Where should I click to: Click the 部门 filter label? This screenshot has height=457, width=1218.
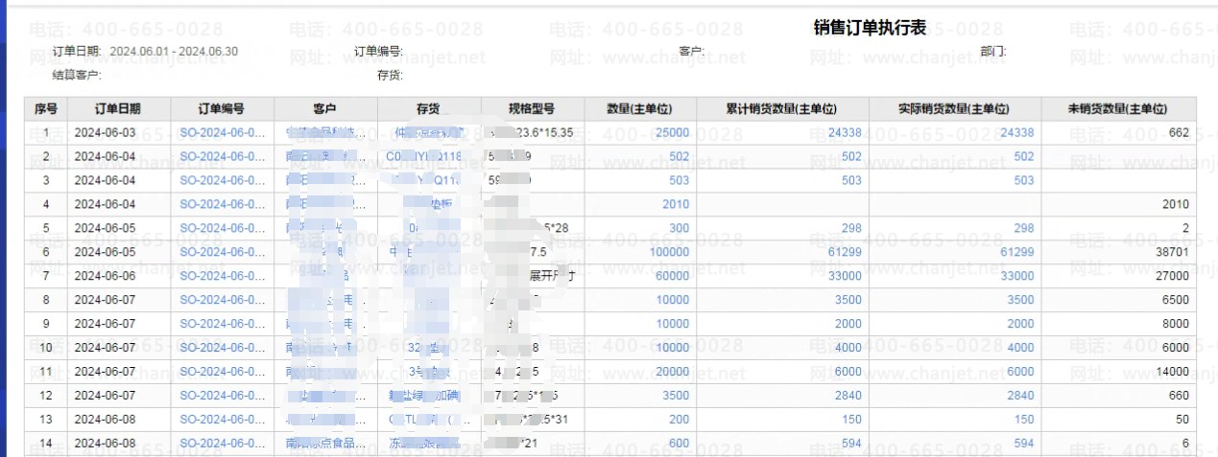coord(993,51)
